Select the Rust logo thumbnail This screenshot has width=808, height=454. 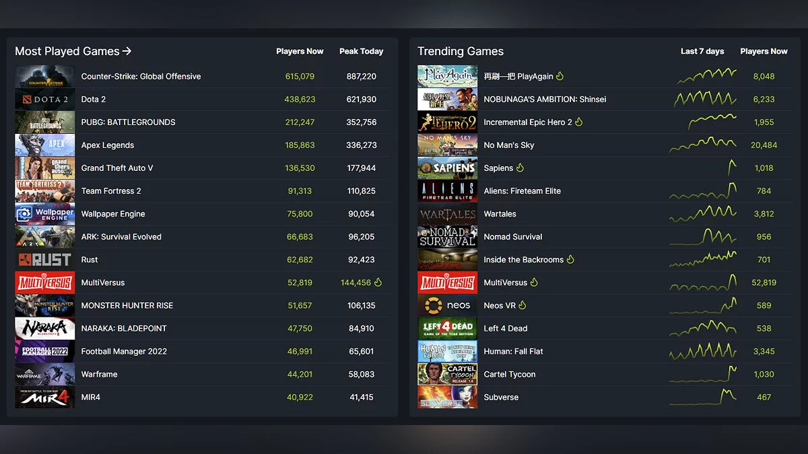point(45,260)
